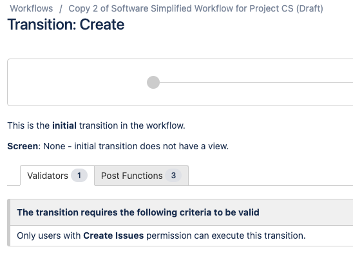
Task: Click the gray left border of the validators panel
Action: tap(9, 223)
